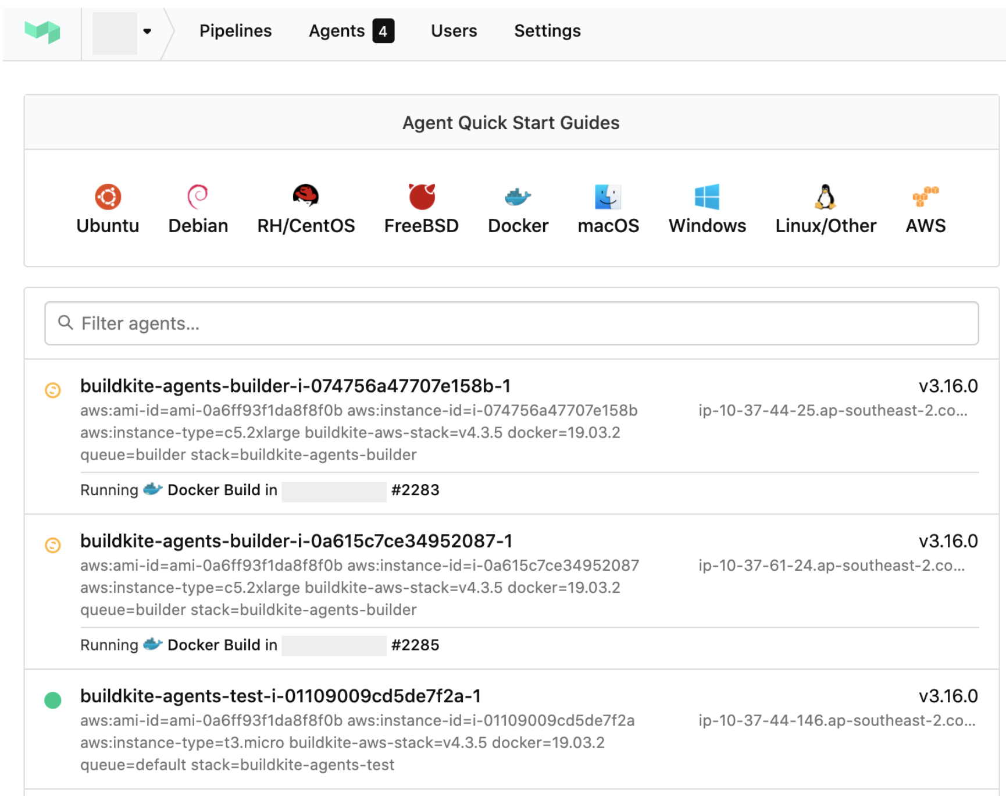The height and width of the screenshot is (807, 1006).
Task: Click the agents count badge 4
Action: 383,31
